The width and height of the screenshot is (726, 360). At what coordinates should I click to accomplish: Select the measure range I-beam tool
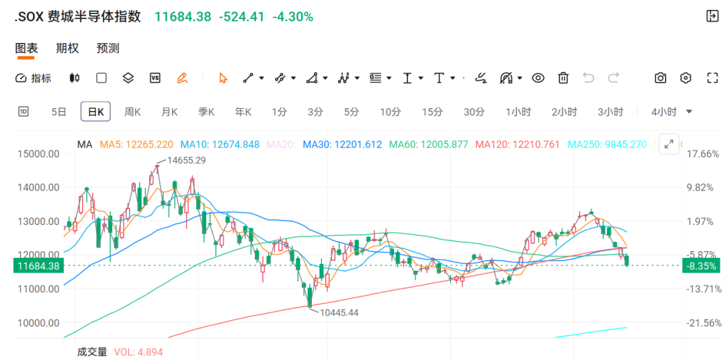(407, 78)
